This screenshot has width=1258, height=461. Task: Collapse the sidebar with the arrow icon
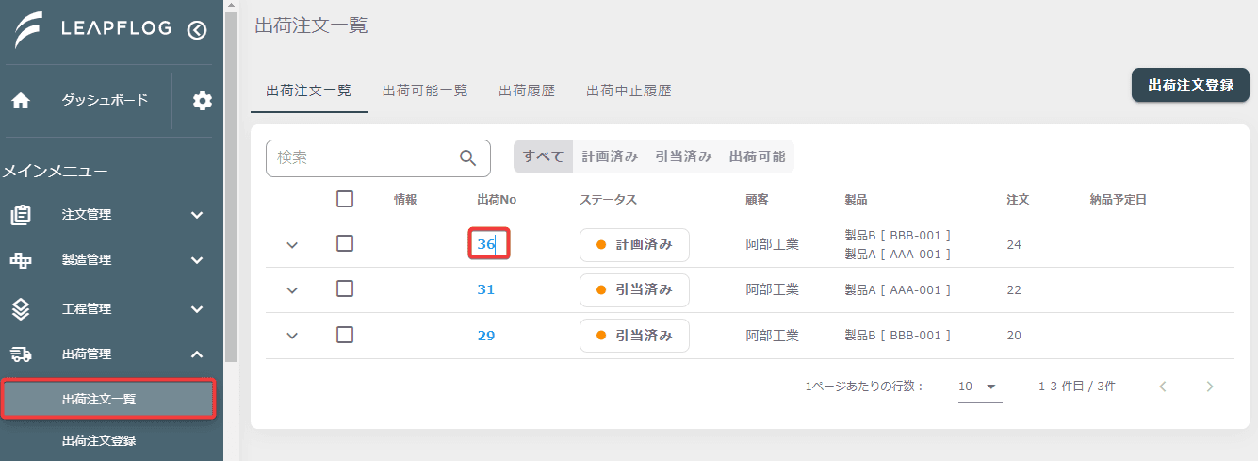point(197,30)
